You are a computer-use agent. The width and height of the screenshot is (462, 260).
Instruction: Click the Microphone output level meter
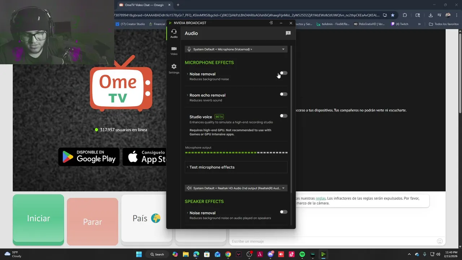236,153
